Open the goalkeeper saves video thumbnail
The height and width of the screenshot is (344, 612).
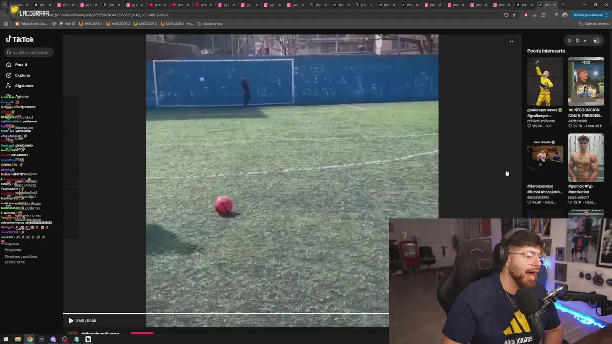545,81
